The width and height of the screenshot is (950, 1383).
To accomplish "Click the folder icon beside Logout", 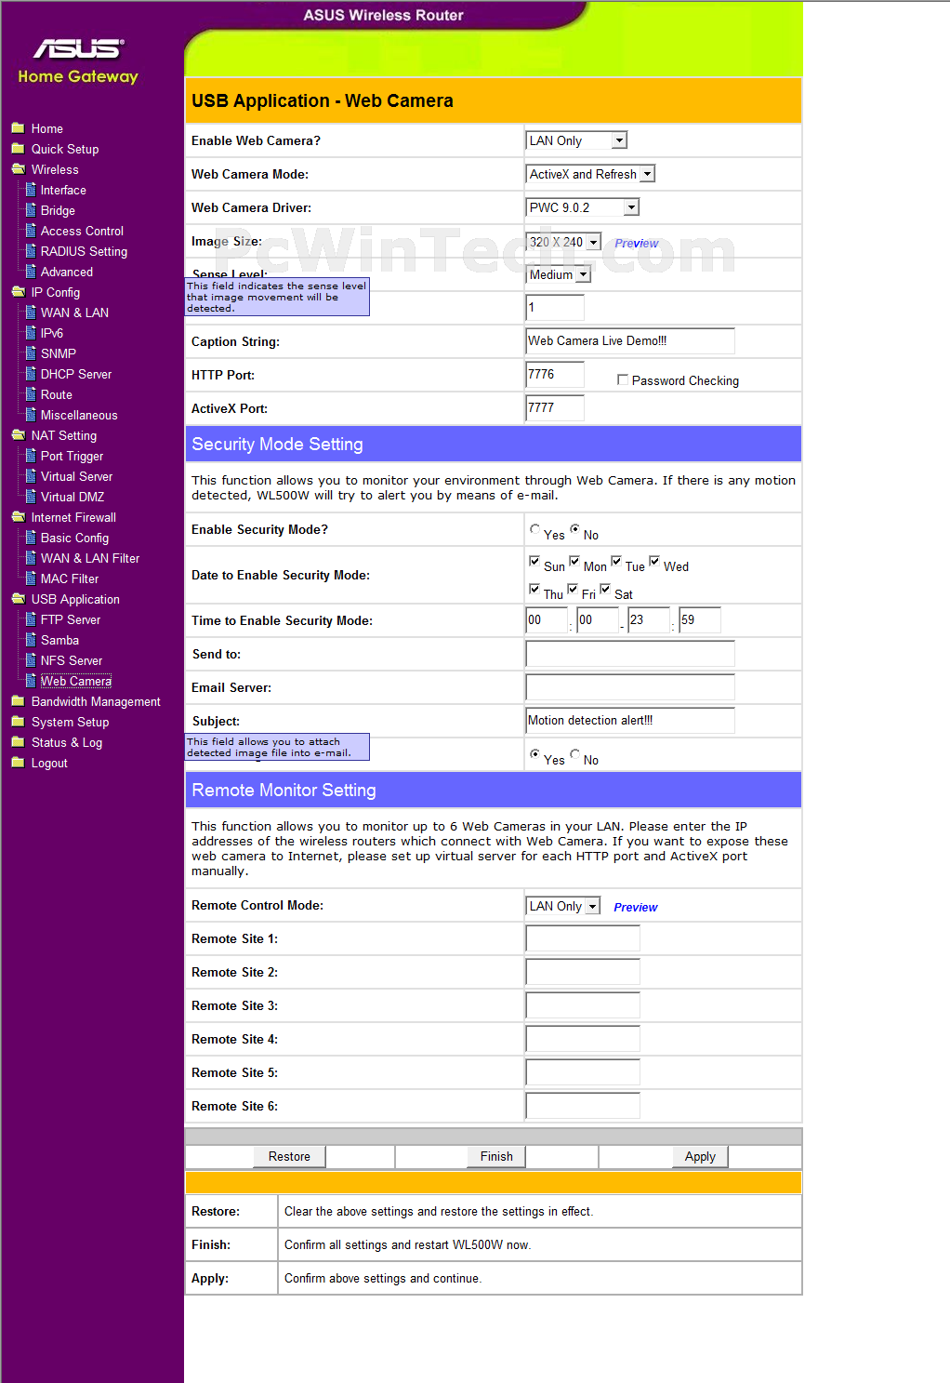I will click(x=18, y=763).
